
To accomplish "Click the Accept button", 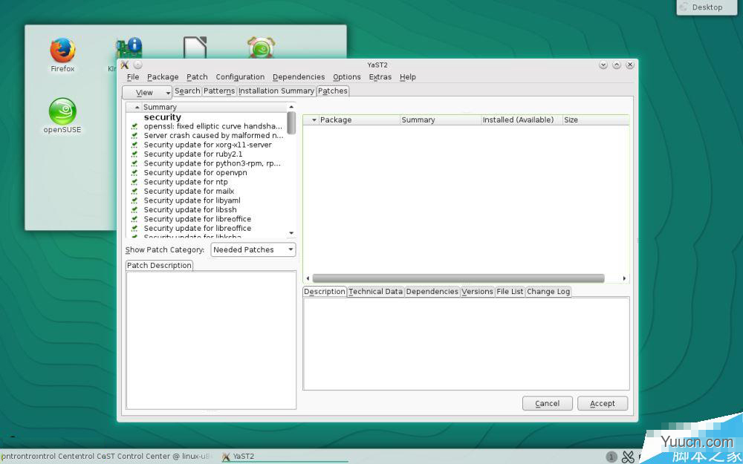I will tap(602, 404).
